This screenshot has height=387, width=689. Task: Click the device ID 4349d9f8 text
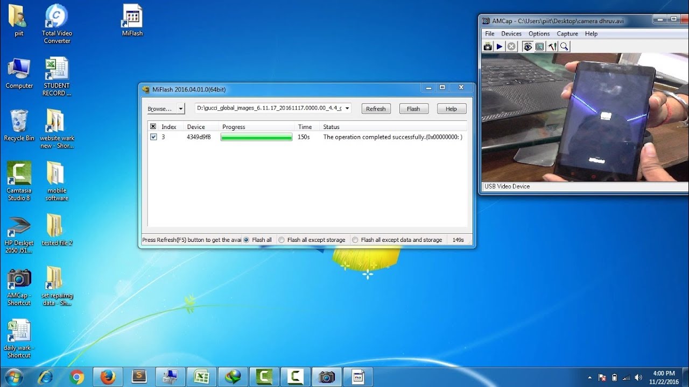(199, 137)
